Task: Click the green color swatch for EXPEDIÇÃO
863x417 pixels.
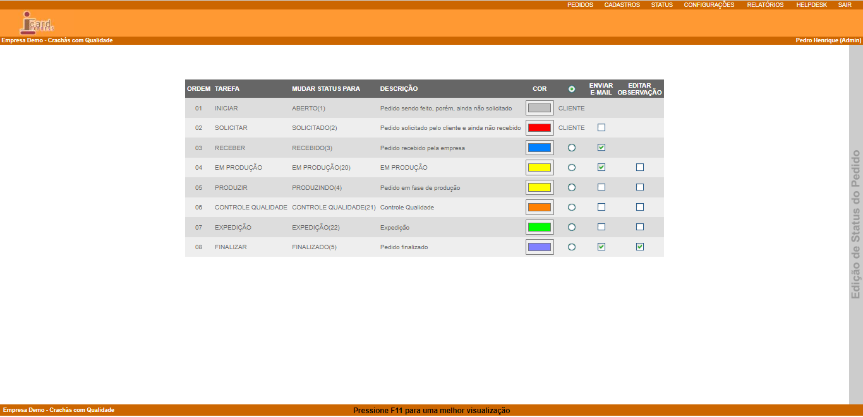Action: (x=540, y=227)
